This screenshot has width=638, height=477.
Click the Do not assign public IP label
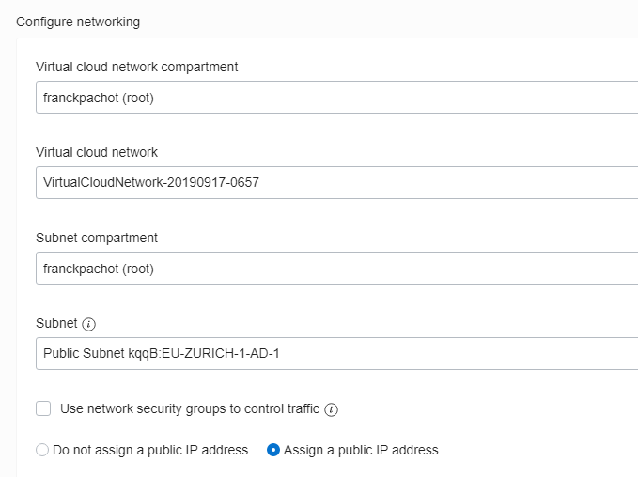click(x=150, y=450)
